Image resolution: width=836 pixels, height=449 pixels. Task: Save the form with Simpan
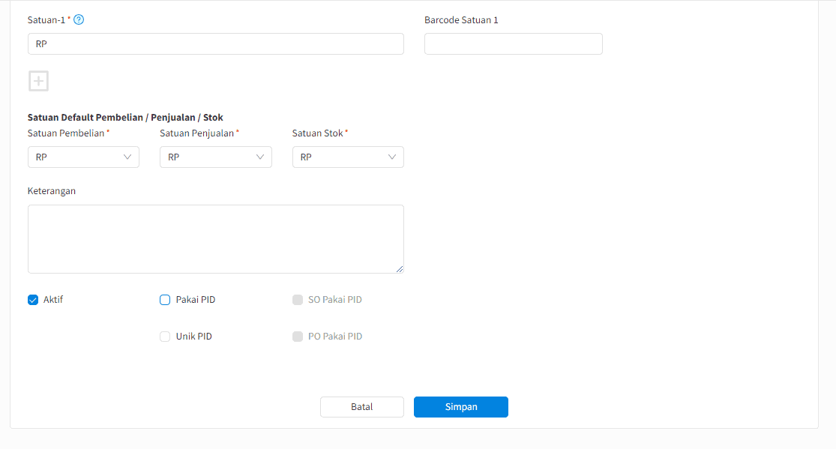[460, 407]
